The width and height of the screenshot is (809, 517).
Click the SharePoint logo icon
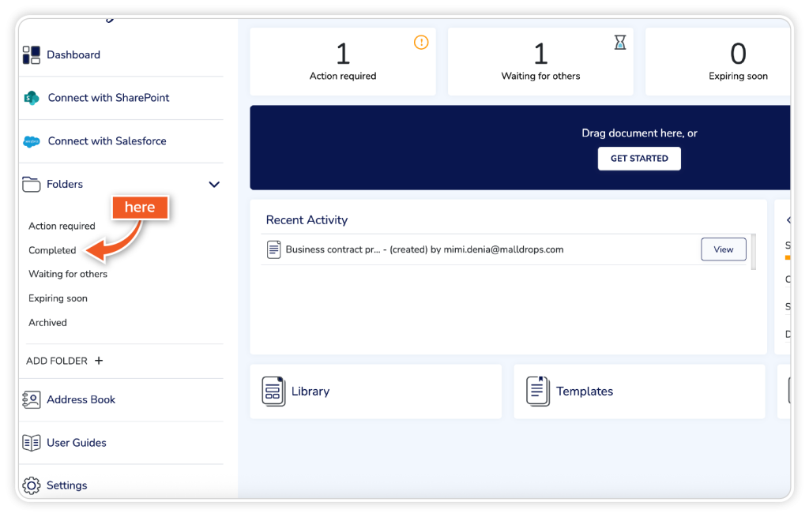pos(32,98)
